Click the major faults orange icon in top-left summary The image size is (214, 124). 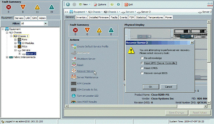coord(23,7)
